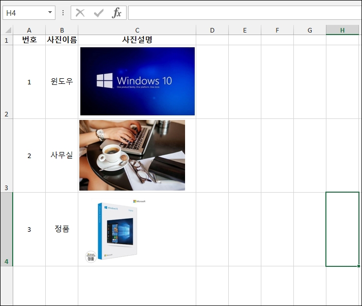Image resolution: width=362 pixels, height=306 pixels.
Task: Select the Windows 10 logo picture
Action: click(137, 81)
